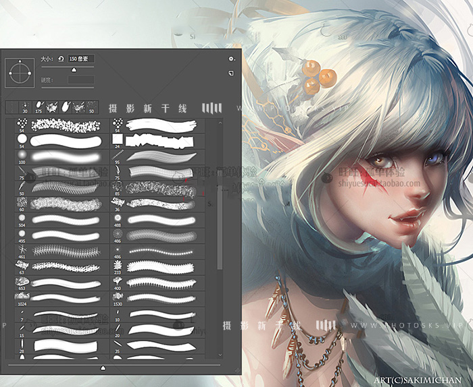The width and height of the screenshot is (473, 387).
Task: Select the dry paint stroke brush preset 54
Action: pyautogui.click(x=157, y=126)
